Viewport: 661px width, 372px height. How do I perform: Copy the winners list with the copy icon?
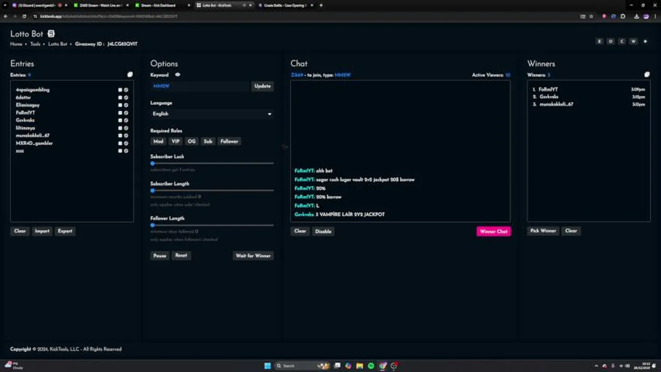[x=647, y=74]
